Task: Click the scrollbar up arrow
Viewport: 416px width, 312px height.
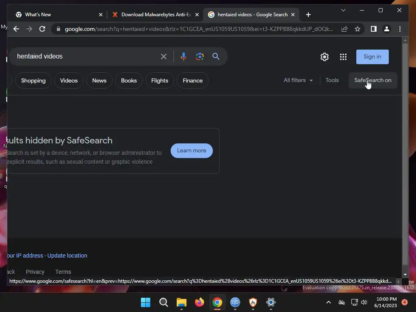Action: pos(405,41)
